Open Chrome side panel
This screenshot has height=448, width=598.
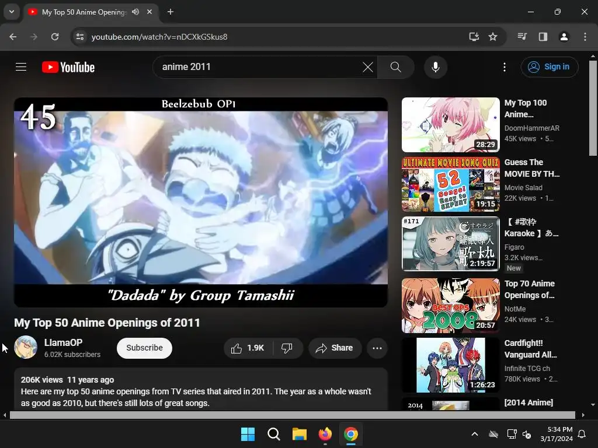point(543,37)
